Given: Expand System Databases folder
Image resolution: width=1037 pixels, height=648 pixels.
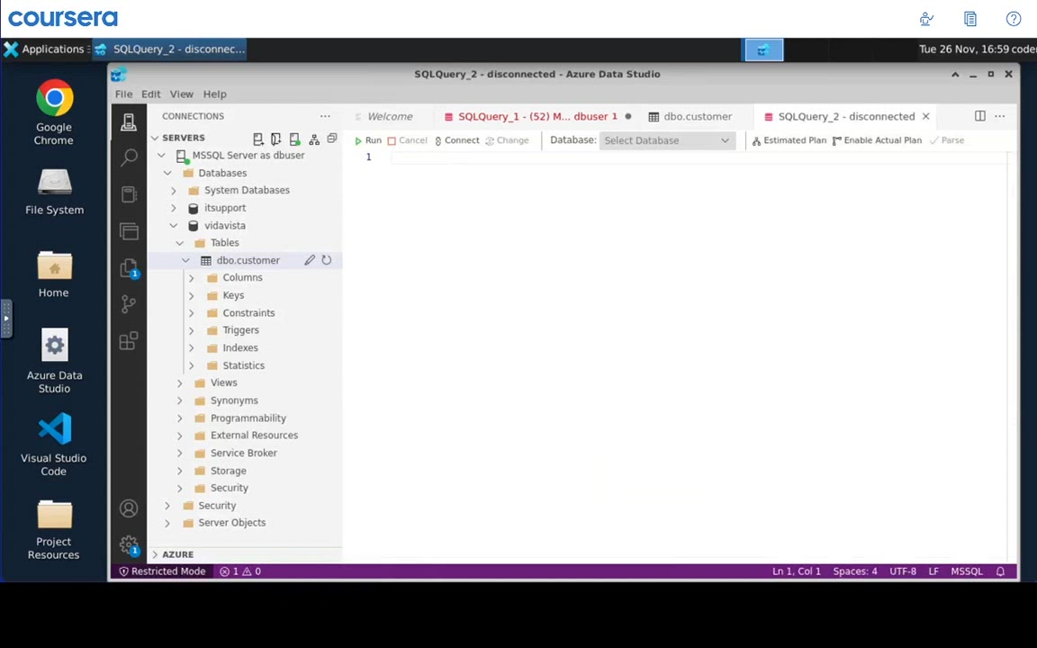Looking at the screenshot, I should click(174, 191).
